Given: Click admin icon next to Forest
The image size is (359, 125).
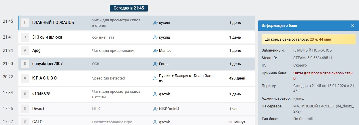Looking at the screenshot, I should 156,64.
